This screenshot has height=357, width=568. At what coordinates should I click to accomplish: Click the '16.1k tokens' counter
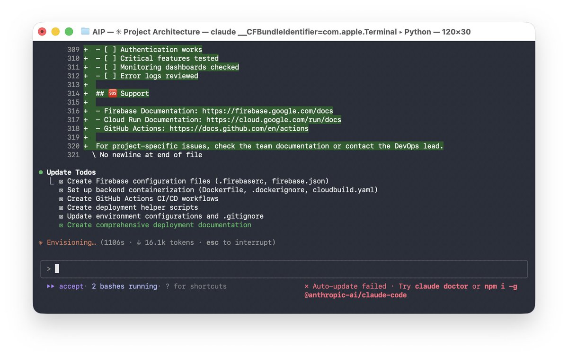(169, 242)
